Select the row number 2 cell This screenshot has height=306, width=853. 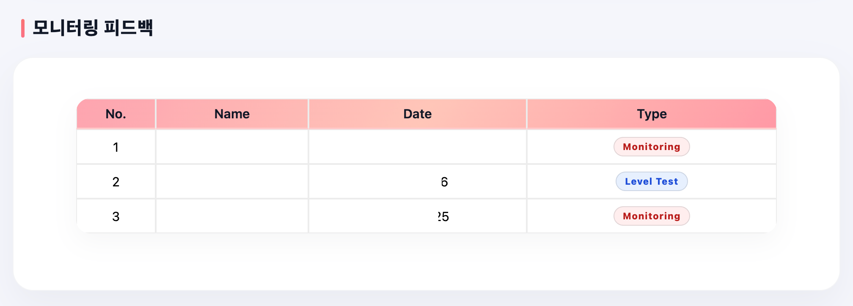pos(116,182)
